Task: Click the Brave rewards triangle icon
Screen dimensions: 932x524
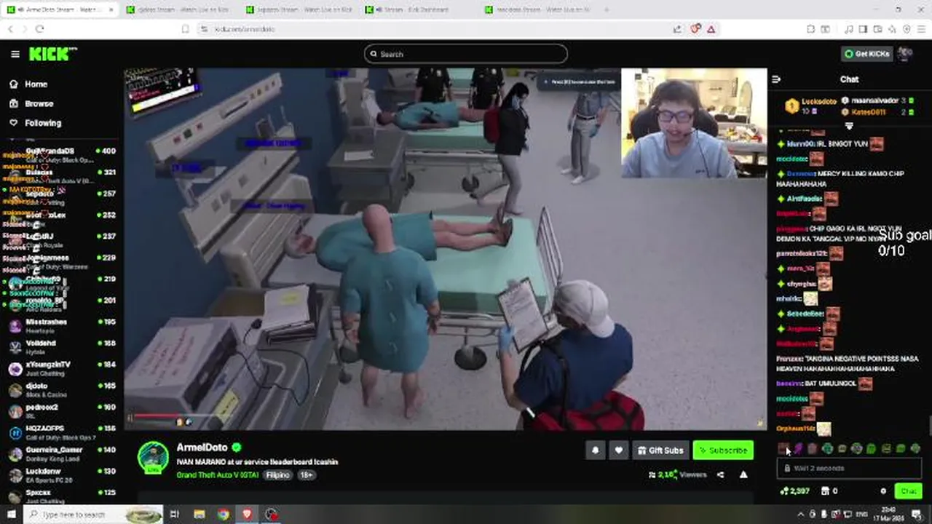Action: tap(711, 28)
